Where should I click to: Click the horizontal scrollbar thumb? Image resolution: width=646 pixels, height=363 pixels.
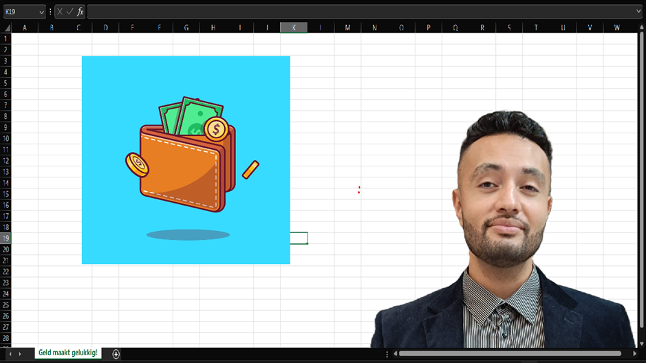tap(510, 353)
